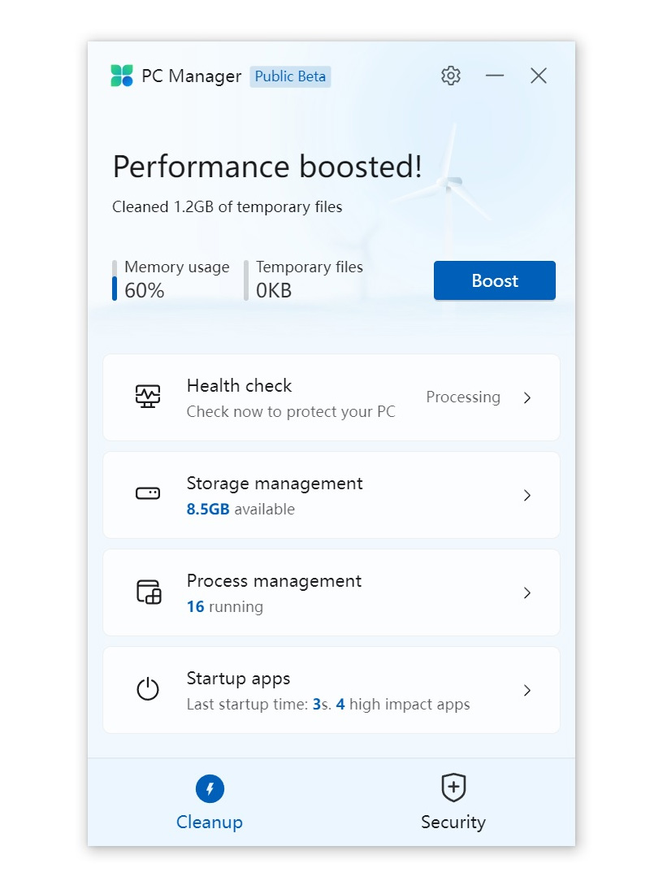Click the Temporary files 0KB indicator
Image resolution: width=650 pixels, height=894 pixels.
point(303,280)
